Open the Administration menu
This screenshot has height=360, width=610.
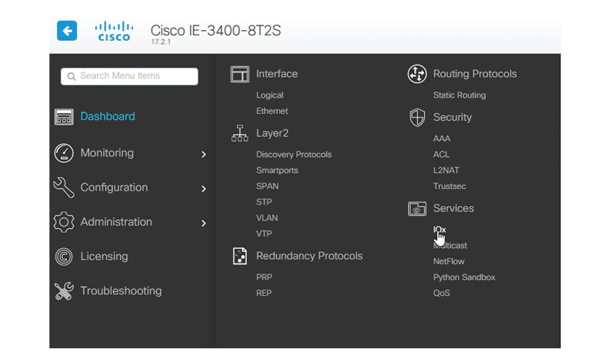click(x=116, y=221)
